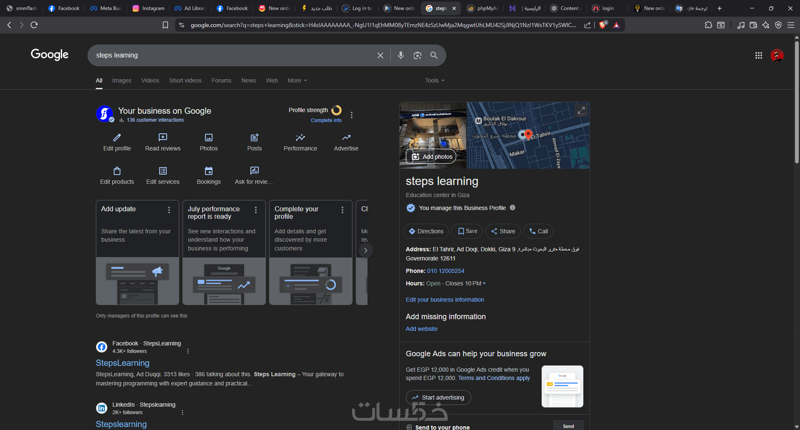The image size is (800, 430).
Task: Open the Tools dropdown
Action: pyautogui.click(x=435, y=80)
